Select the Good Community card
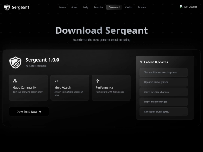Viewport: 203px width, 152px height. (x=29, y=87)
